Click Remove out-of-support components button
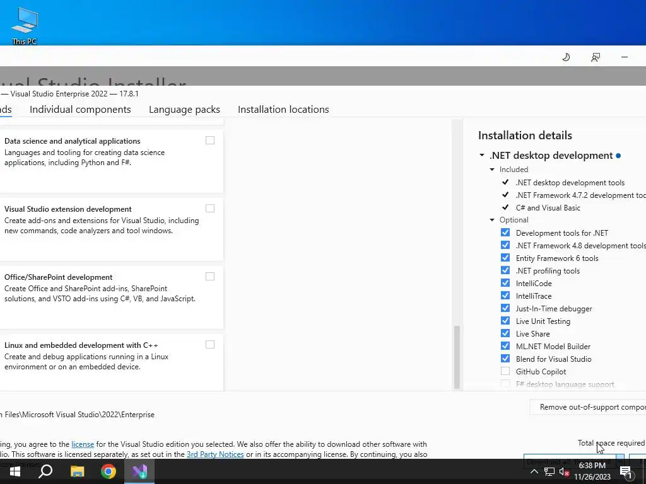The image size is (646, 484). [588, 406]
